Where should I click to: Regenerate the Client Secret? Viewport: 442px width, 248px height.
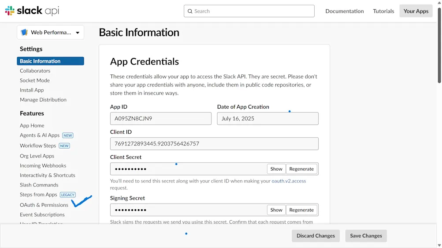pyautogui.click(x=301, y=169)
